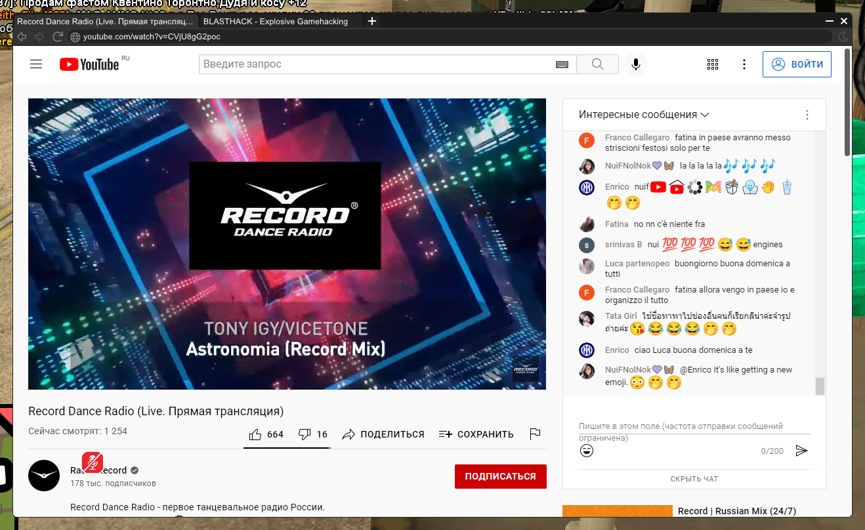The image size is (865, 530).
Task: Open the emoji picker in chat
Action: pyautogui.click(x=587, y=451)
